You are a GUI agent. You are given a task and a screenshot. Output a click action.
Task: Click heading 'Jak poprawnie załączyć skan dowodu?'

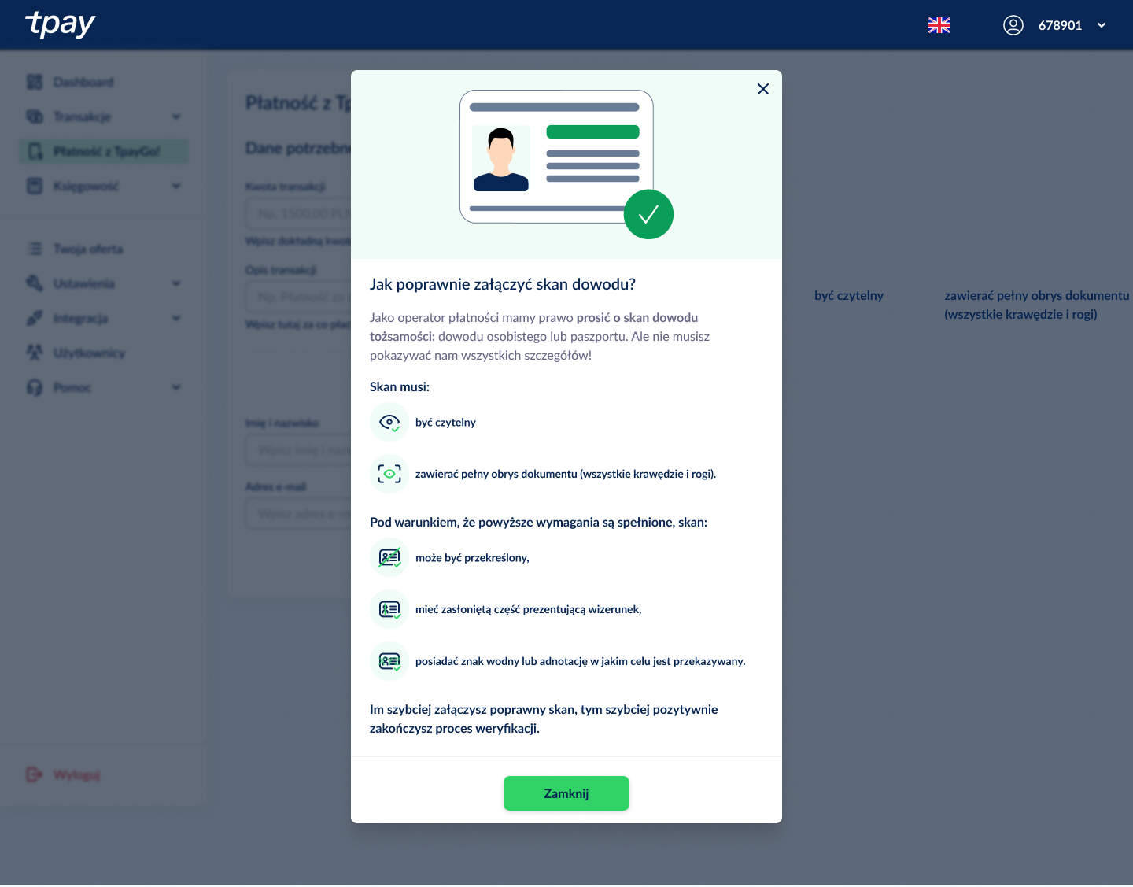click(x=503, y=284)
